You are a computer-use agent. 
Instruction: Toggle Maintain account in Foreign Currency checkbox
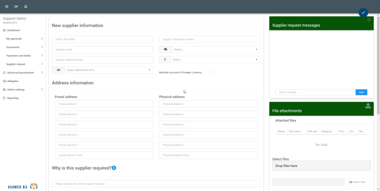(x=212, y=72)
